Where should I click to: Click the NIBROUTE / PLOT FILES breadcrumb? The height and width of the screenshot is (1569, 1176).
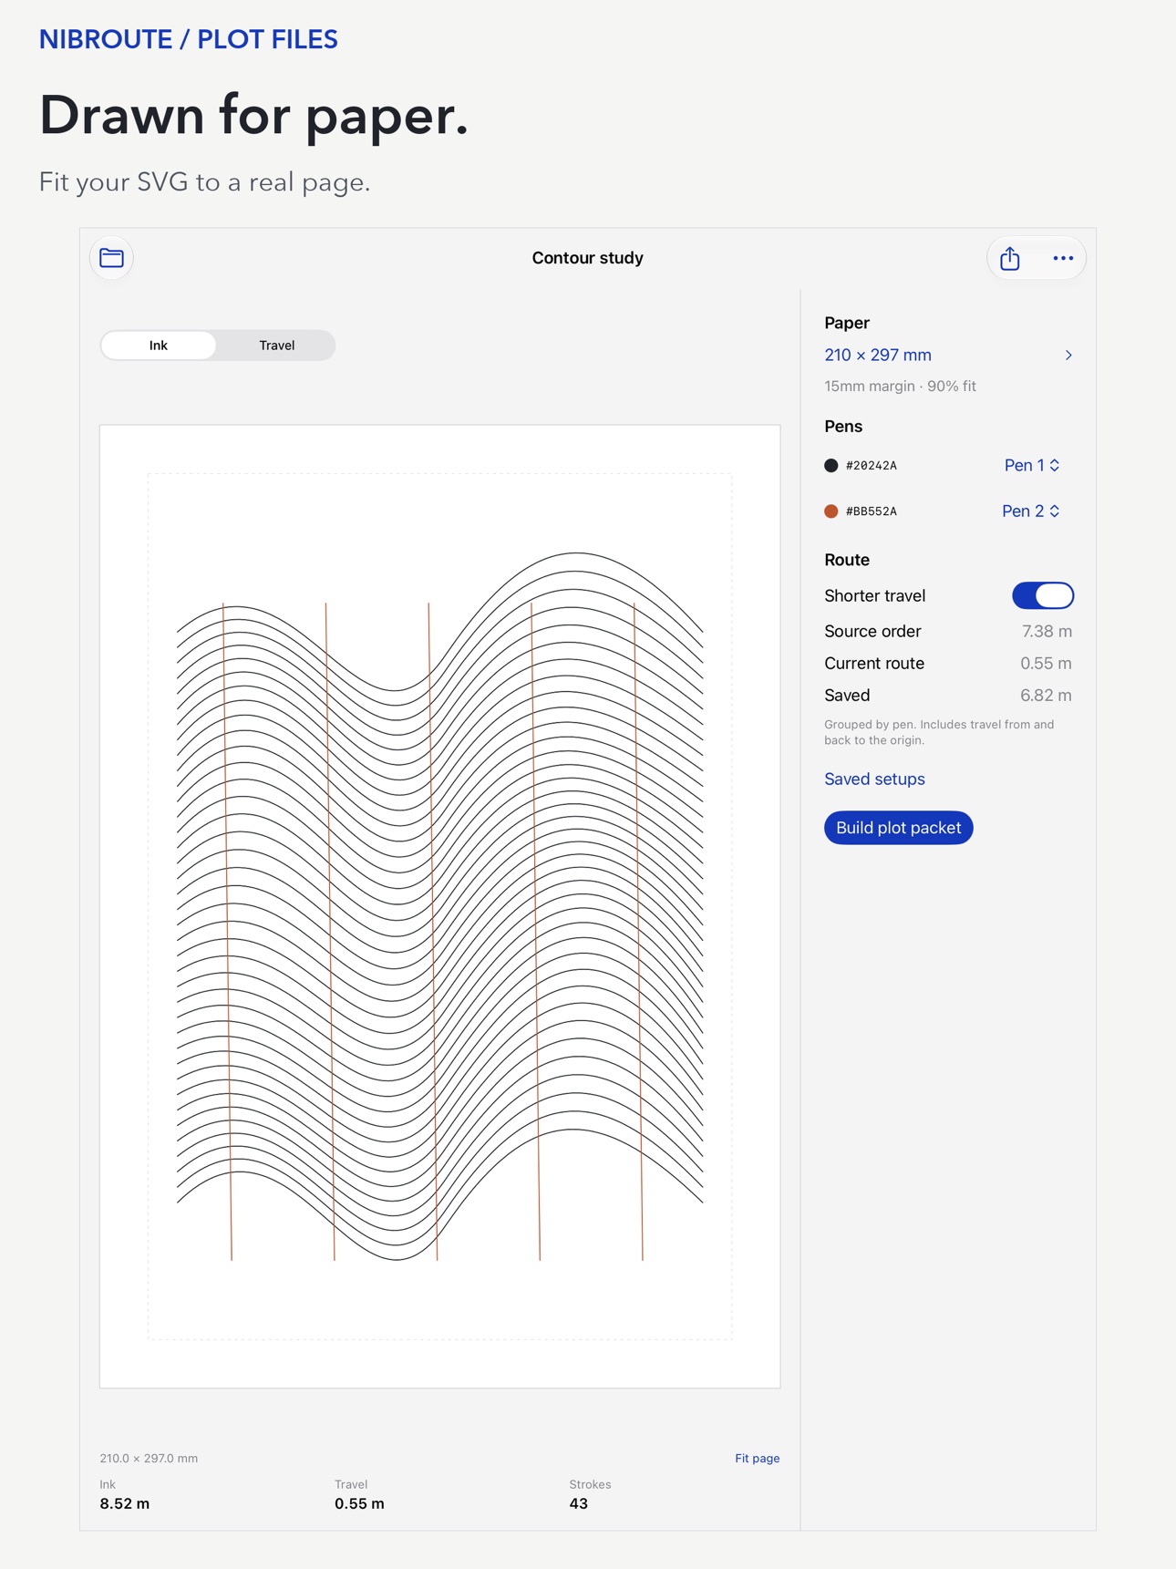pos(189,39)
